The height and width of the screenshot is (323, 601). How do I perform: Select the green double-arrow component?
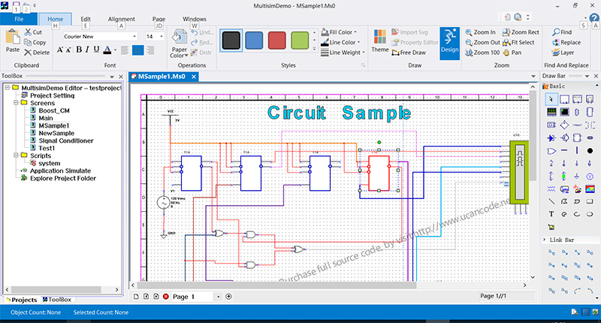pos(564,177)
